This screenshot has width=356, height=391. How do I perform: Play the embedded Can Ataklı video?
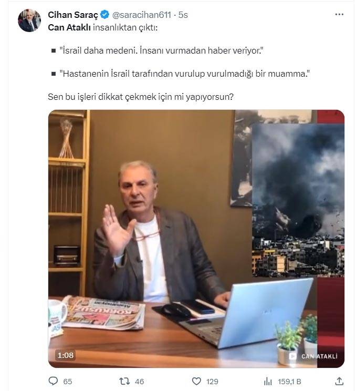tap(196, 239)
